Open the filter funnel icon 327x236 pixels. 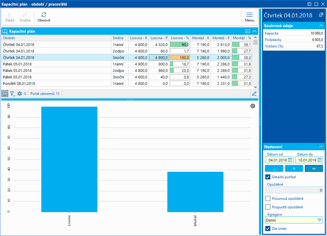pos(12,94)
